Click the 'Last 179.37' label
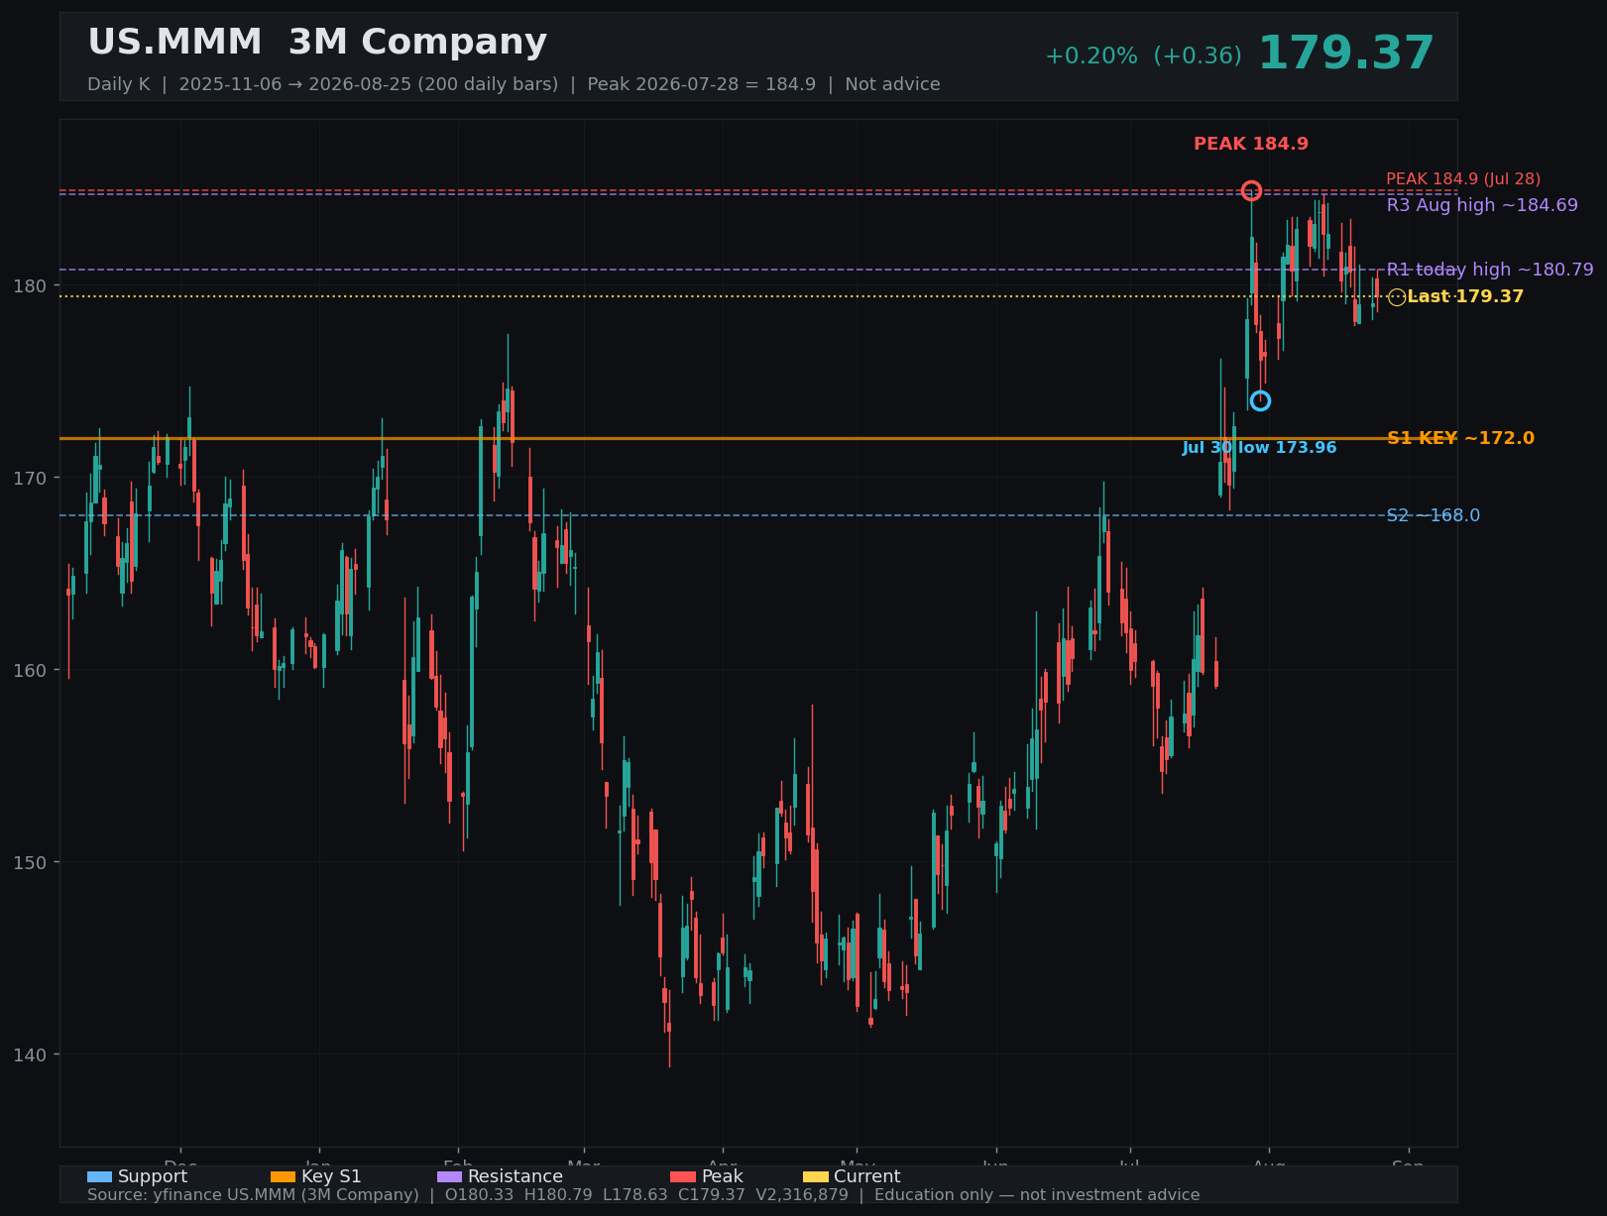Screen dimensions: 1607x1216 point(1465,296)
